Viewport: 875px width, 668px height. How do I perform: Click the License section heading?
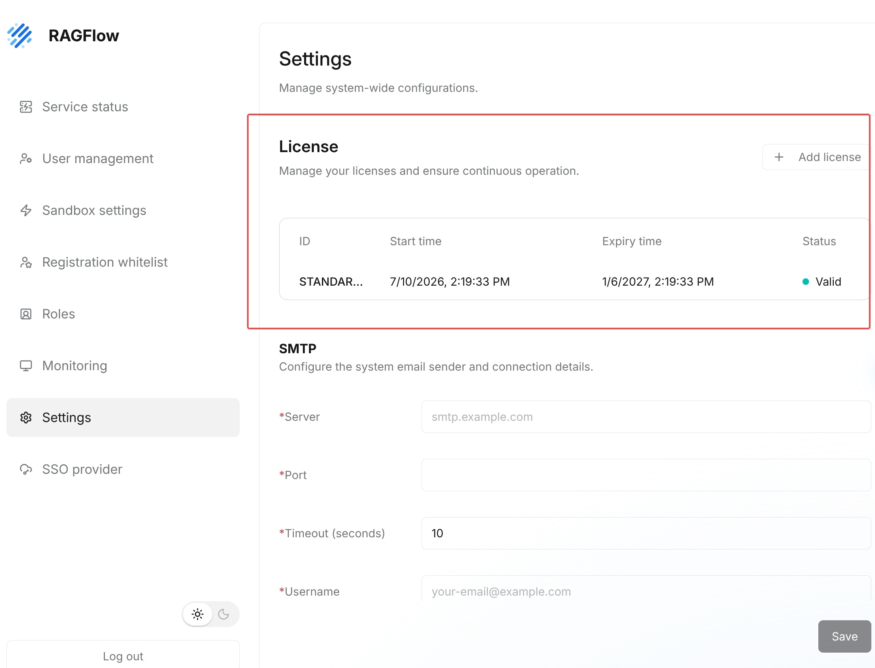[309, 146]
